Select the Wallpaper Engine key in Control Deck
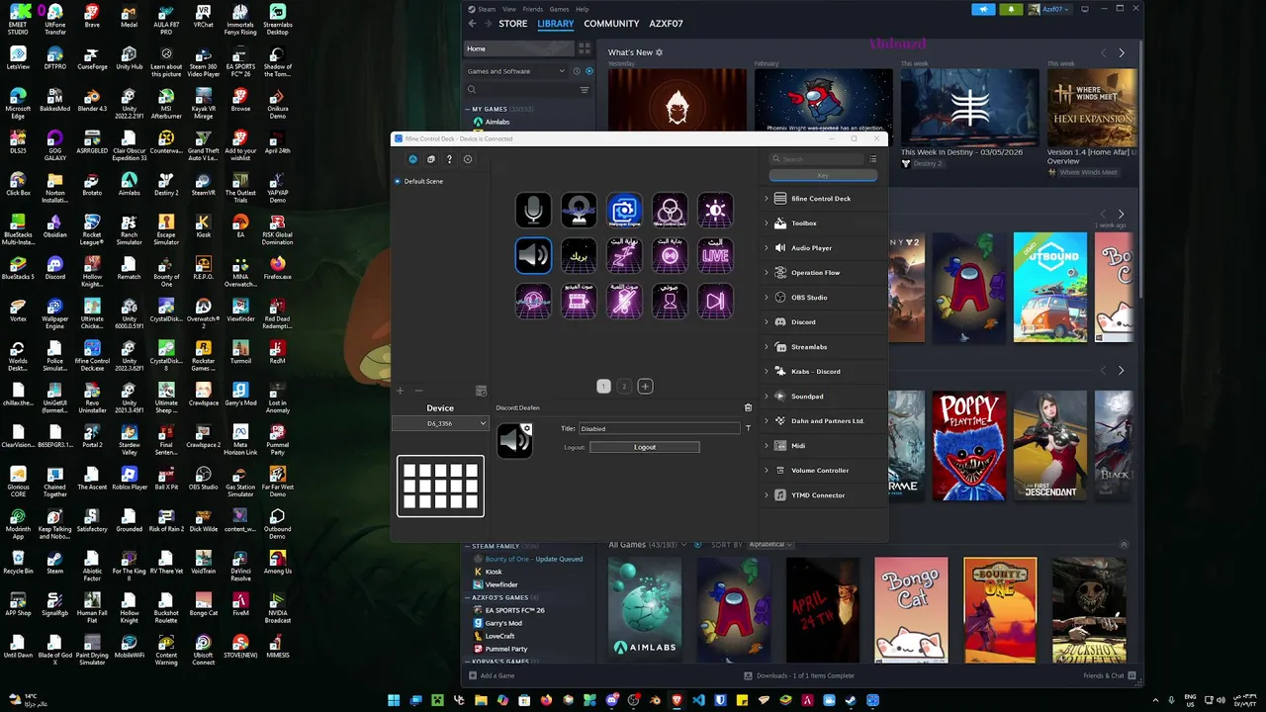Viewport: 1266px width, 712px height. click(x=624, y=210)
